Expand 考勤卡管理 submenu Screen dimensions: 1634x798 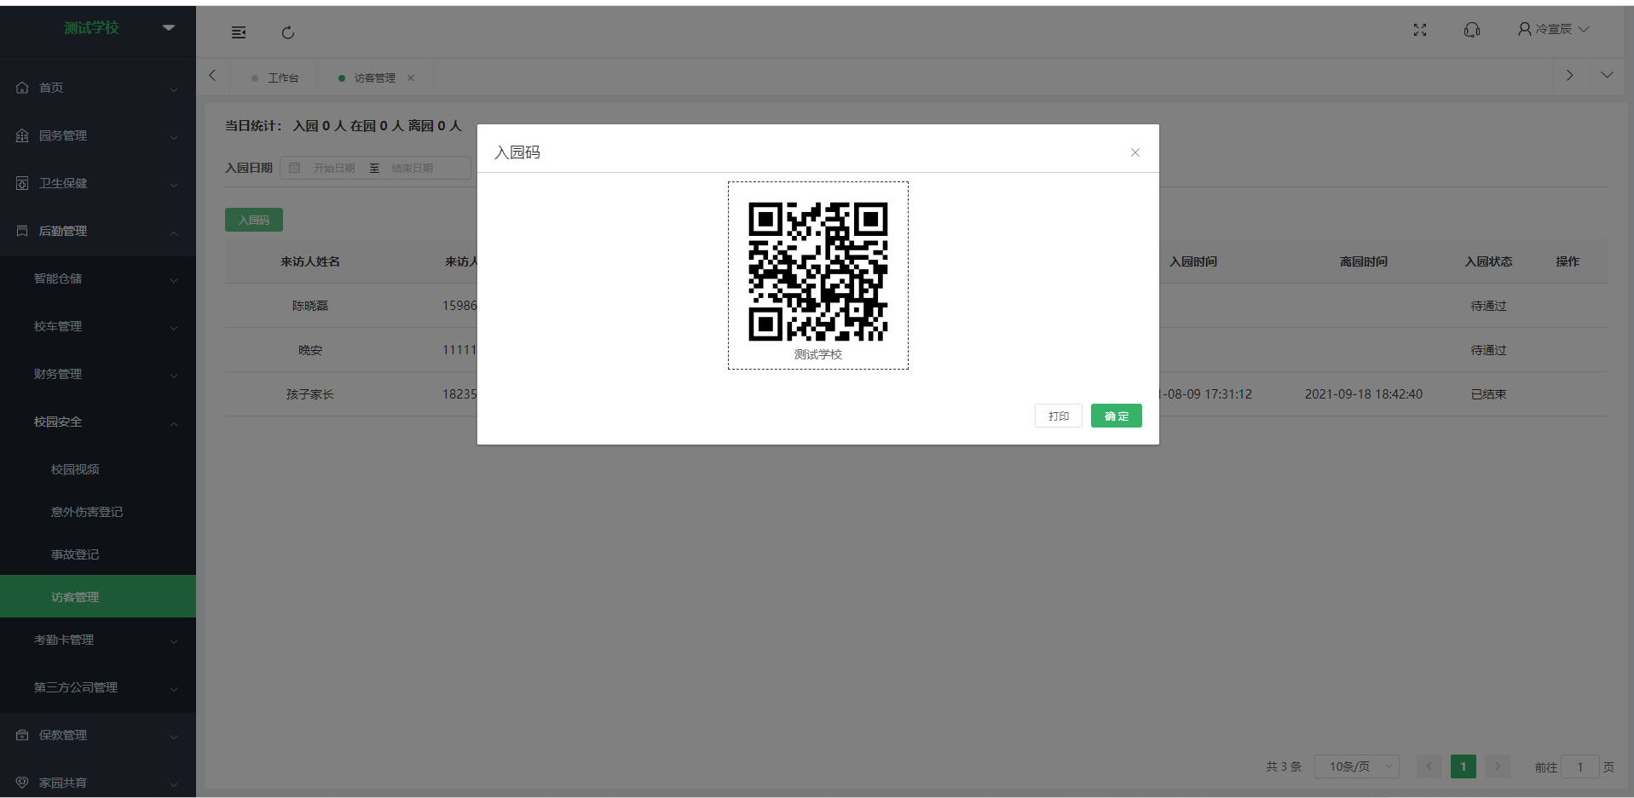(x=98, y=640)
